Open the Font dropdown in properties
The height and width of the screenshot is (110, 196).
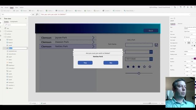[x=190, y=31]
